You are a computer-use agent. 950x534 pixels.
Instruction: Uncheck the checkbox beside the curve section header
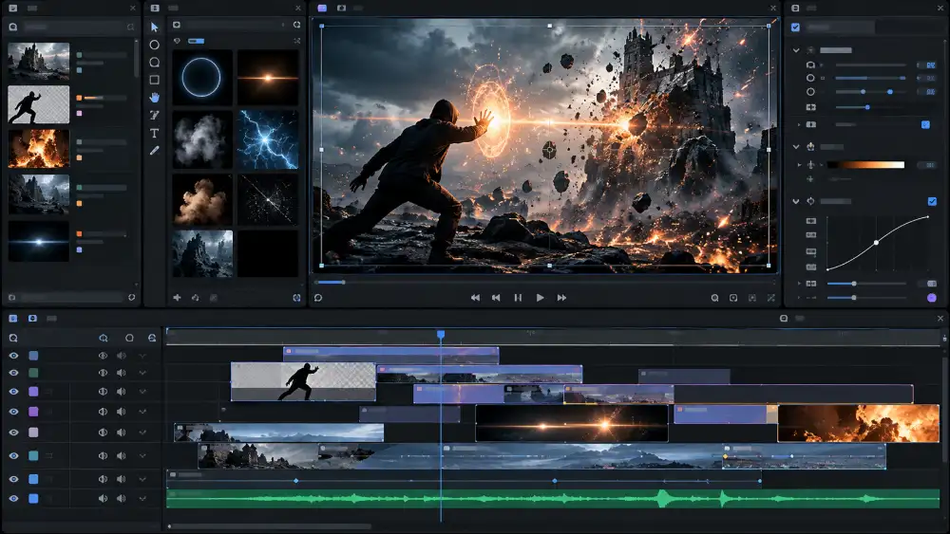(x=932, y=201)
